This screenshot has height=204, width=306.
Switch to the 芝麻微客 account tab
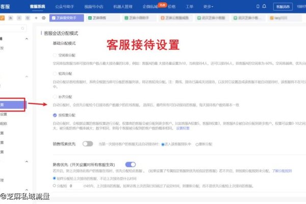[103, 18]
